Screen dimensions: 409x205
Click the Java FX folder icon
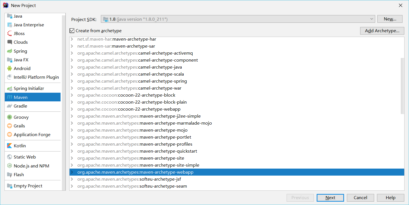[10, 60]
